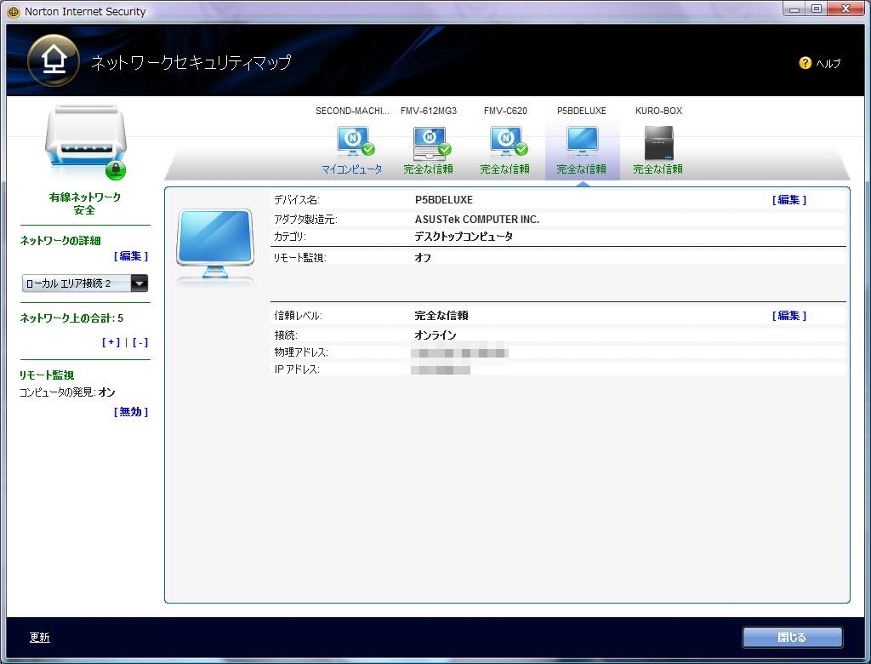Edit the device name P5BDELUXE
This screenshot has height=664, width=871.
(x=788, y=200)
